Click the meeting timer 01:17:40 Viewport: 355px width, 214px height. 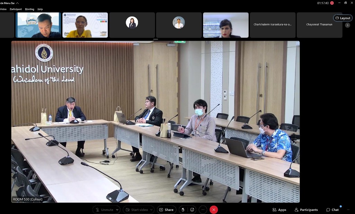pyautogui.click(x=323, y=3)
